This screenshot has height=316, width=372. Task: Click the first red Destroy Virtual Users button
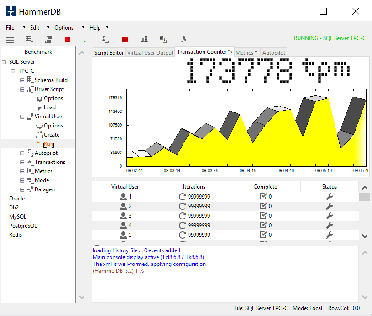[68, 40]
